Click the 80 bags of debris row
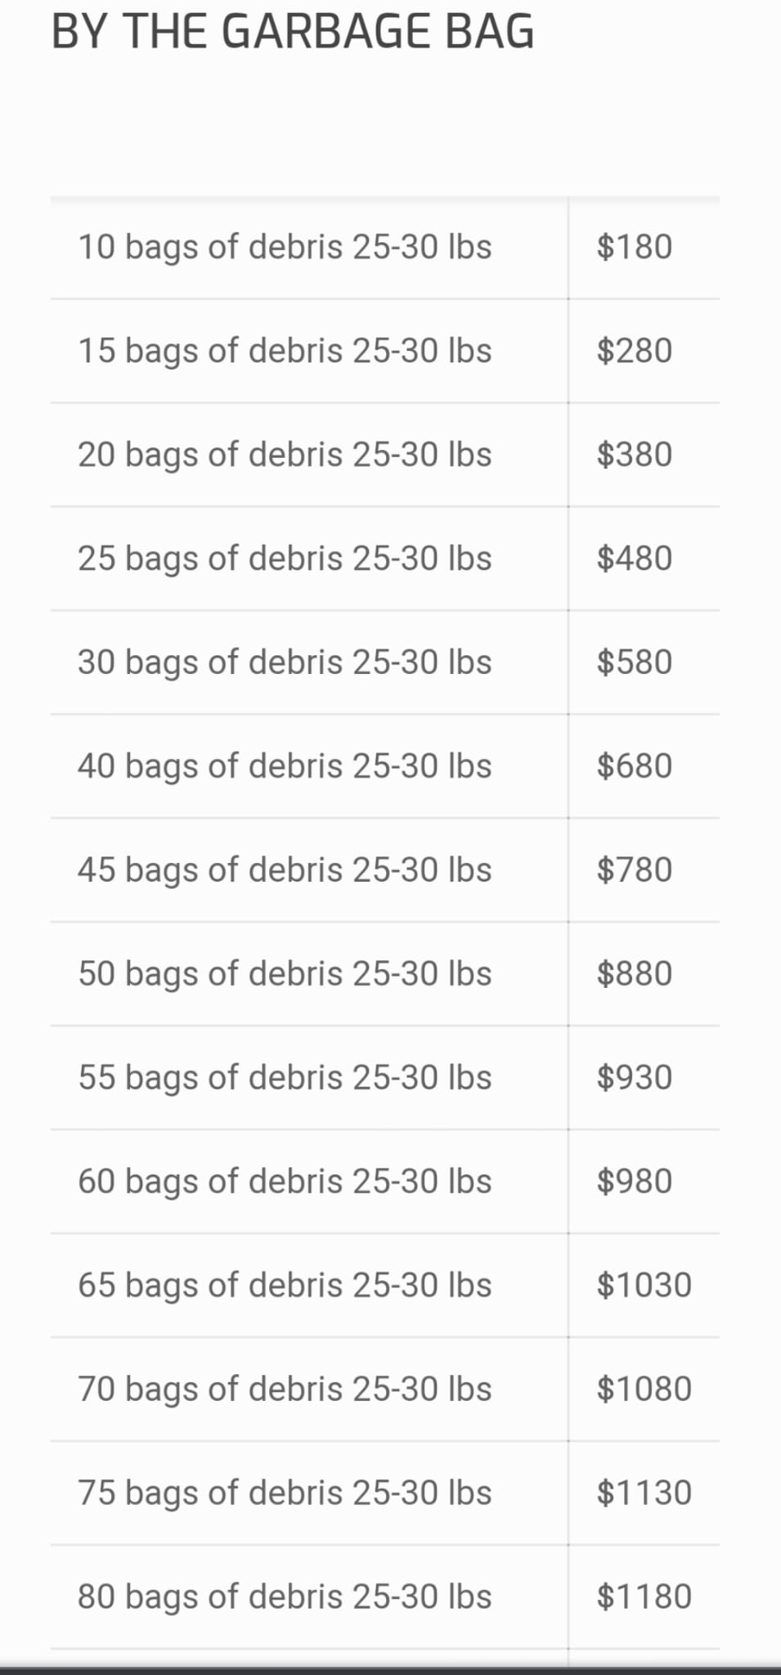Image resolution: width=781 pixels, height=1675 pixels. click(x=285, y=1597)
